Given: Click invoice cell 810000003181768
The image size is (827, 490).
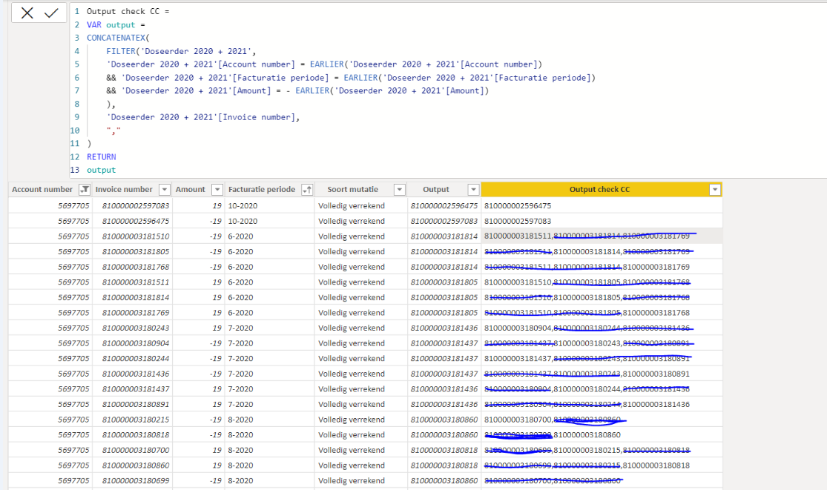Looking at the screenshot, I should coord(136,267).
